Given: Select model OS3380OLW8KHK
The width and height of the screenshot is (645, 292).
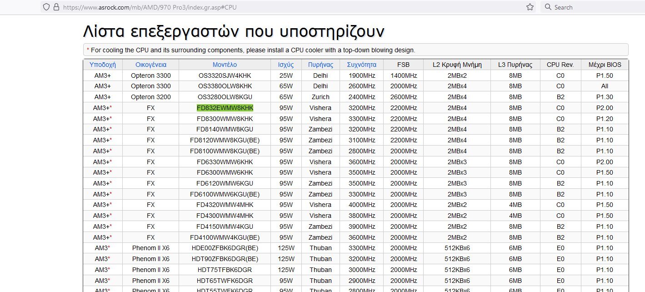Looking at the screenshot, I should click(x=225, y=86).
